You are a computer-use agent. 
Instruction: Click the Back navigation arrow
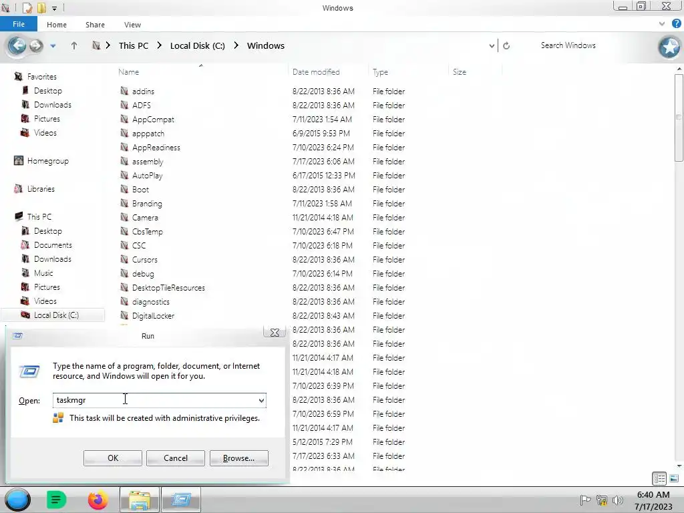click(x=17, y=45)
